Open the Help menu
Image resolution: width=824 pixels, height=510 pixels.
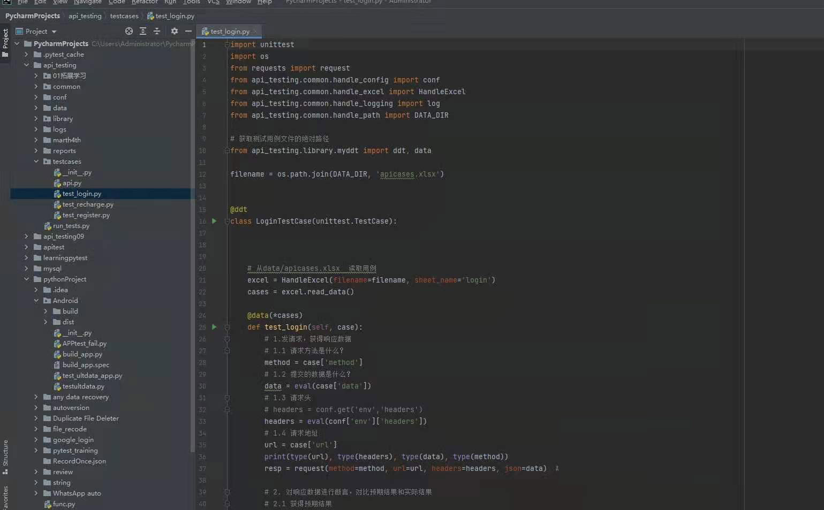coord(264,2)
